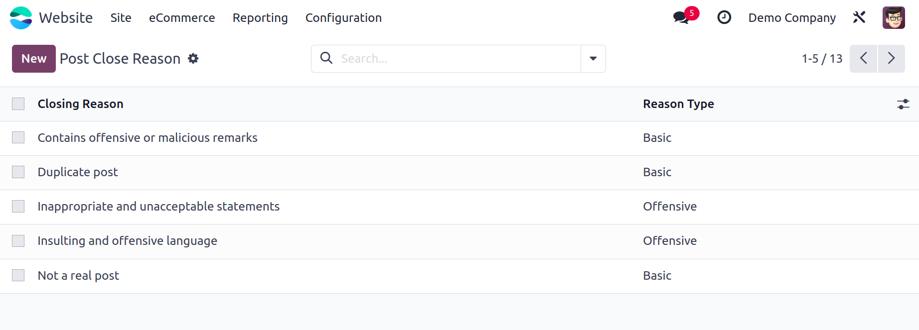The width and height of the screenshot is (919, 330).
Task: Click the Website app logo
Action: [21, 17]
